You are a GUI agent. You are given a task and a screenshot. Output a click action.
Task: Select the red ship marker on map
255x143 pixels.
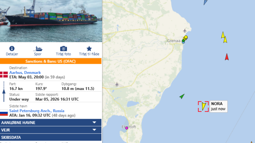[227, 57]
